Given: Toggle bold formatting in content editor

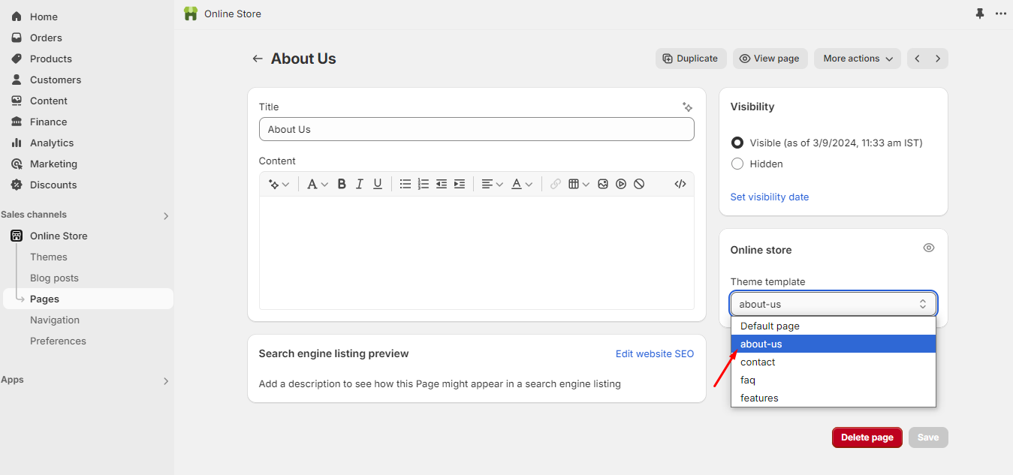Looking at the screenshot, I should [342, 184].
